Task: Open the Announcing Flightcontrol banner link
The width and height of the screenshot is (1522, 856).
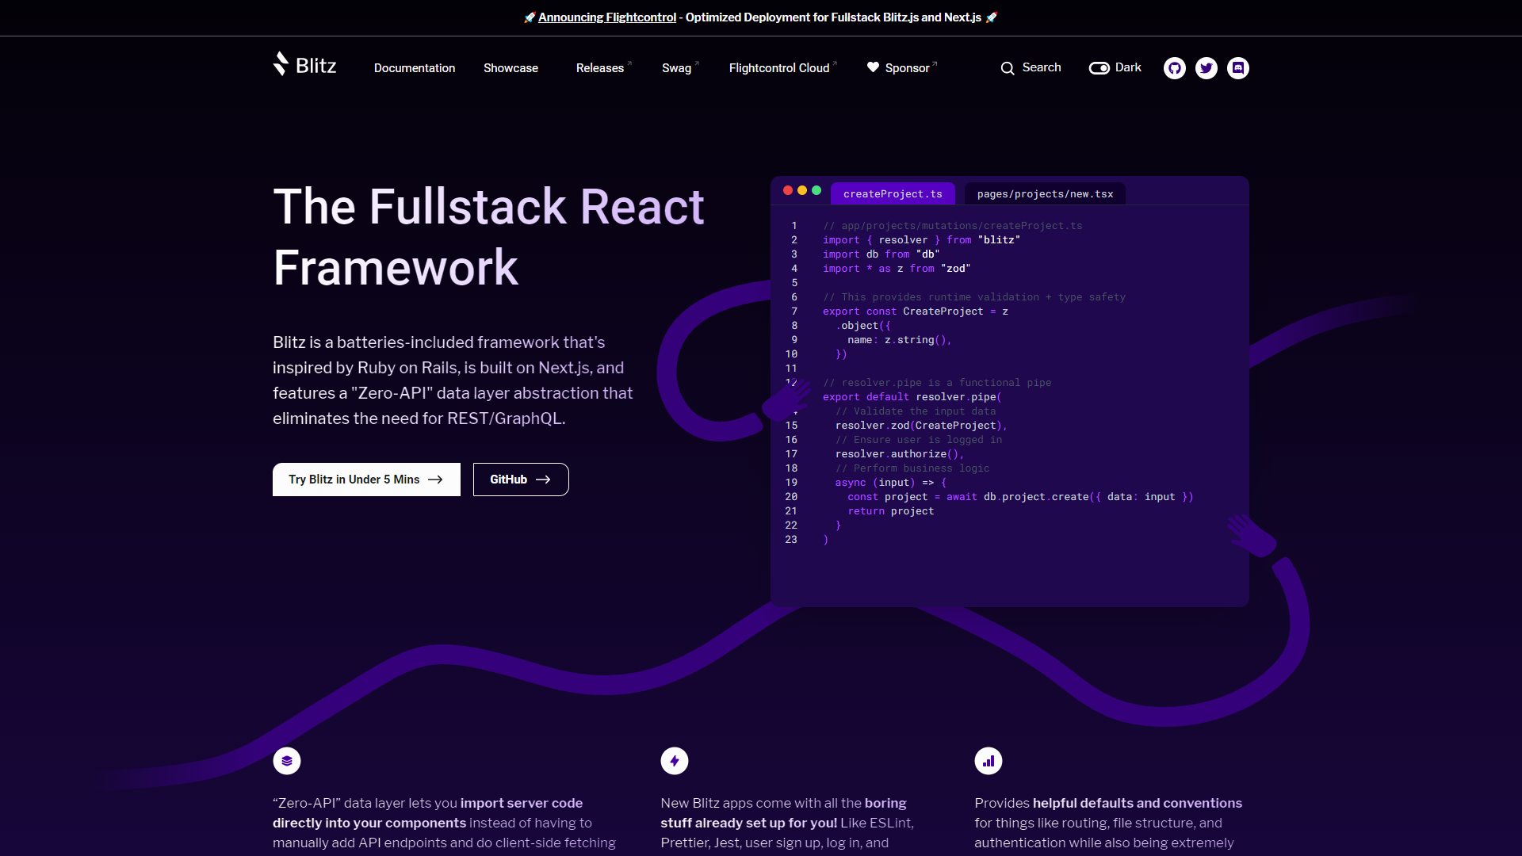Action: point(607,17)
